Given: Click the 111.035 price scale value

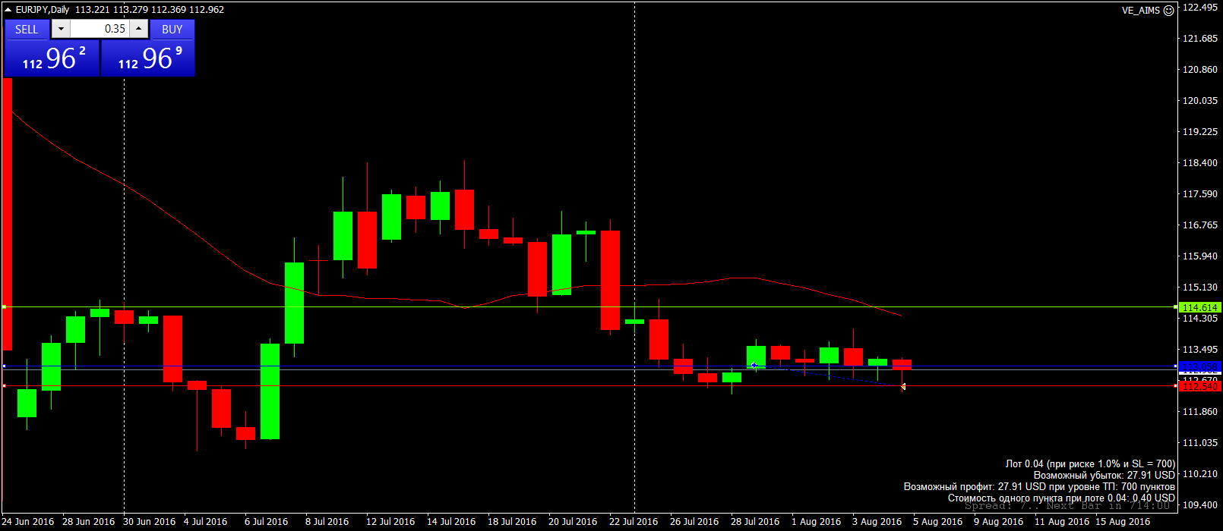Looking at the screenshot, I should [x=1201, y=442].
